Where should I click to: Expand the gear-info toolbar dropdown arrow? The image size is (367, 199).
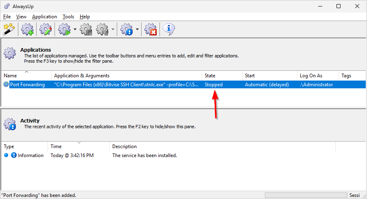(x=137, y=29)
